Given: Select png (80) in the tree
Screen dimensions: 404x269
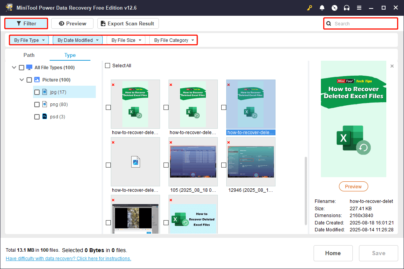Looking at the screenshot, I should pos(59,105).
